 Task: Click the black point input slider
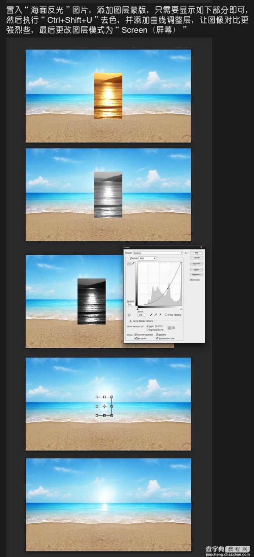click(137, 309)
